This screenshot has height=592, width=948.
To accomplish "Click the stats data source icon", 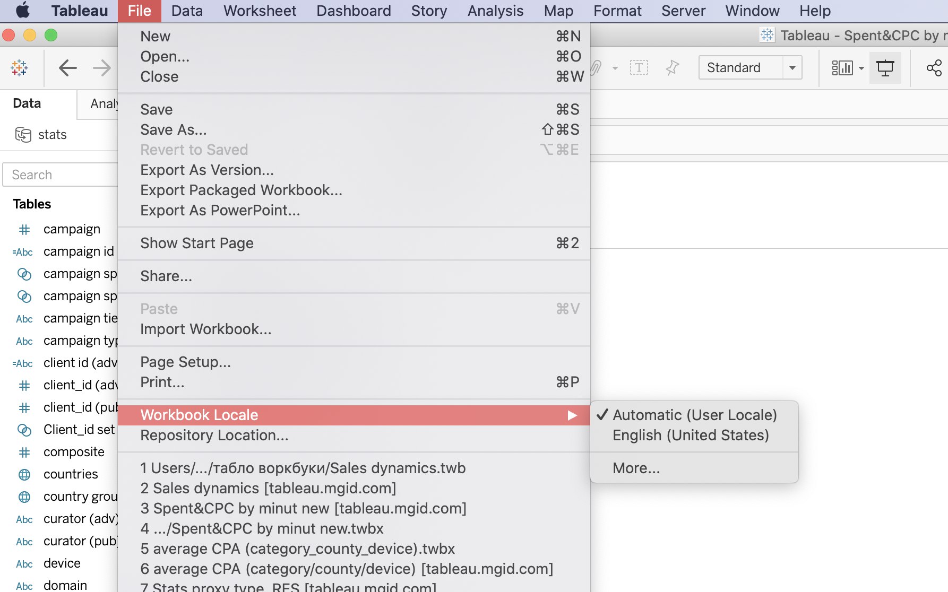I will pos(23,135).
